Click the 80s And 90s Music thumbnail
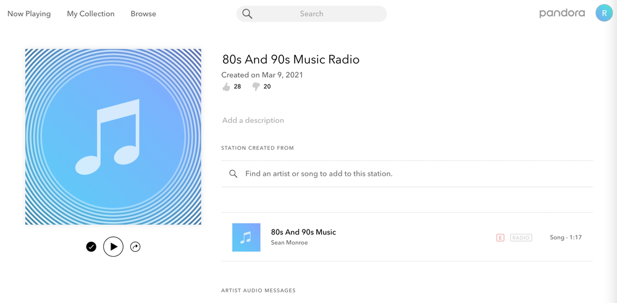The image size is (617, 303). pyautogui.click(x=246, y=238)
